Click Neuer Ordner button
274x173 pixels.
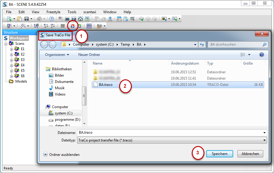coord(89,55)
